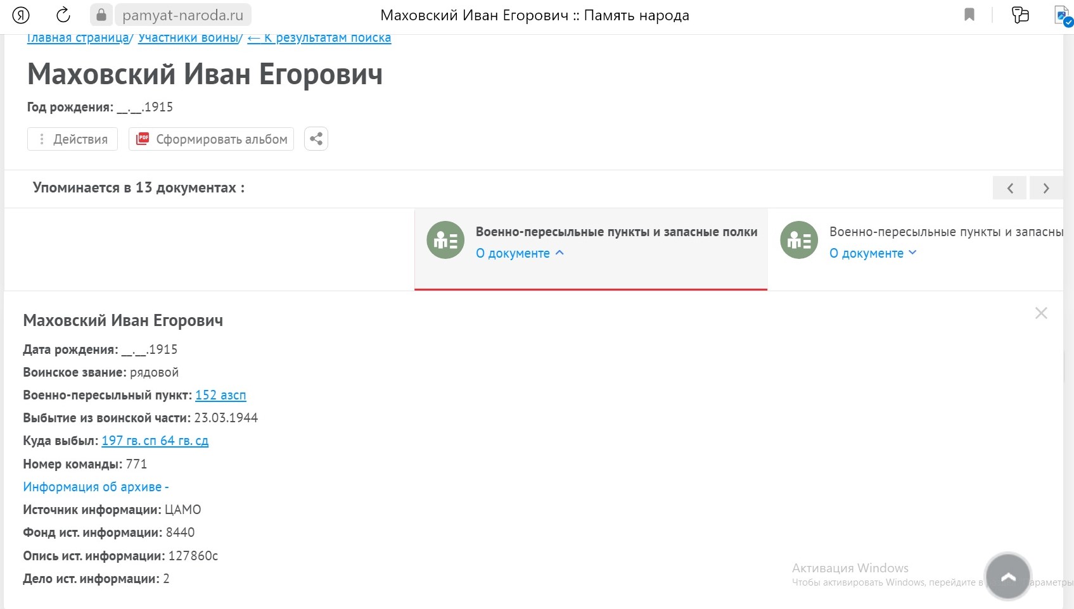
Task: Click the share icon button
Action: (x=316, y=139)
